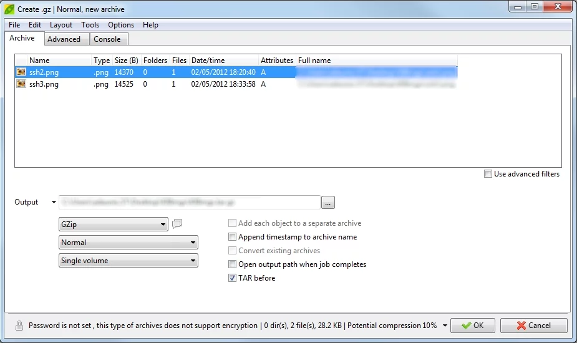577x343 pixels.
Task: Open the GZip archive format dropdown
Action: 114,224
